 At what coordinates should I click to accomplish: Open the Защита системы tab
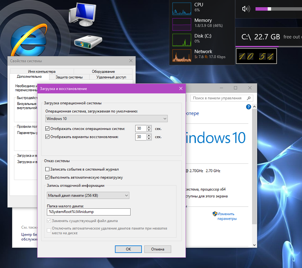coord(69,77)
